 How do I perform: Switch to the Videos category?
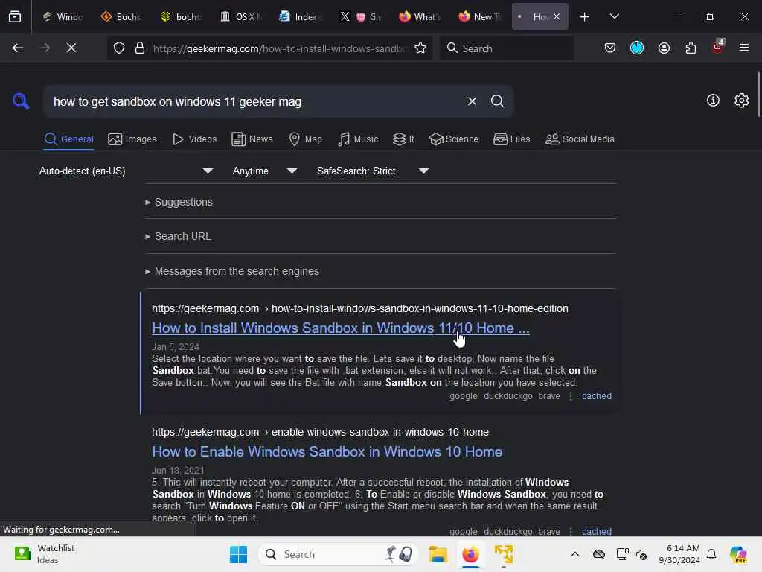click(x=194, y=139)
